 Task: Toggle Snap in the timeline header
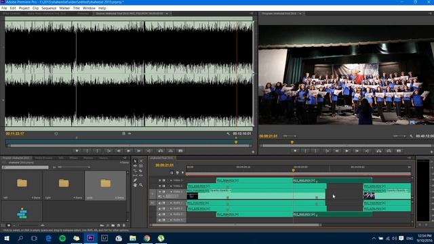click(172, 173)
